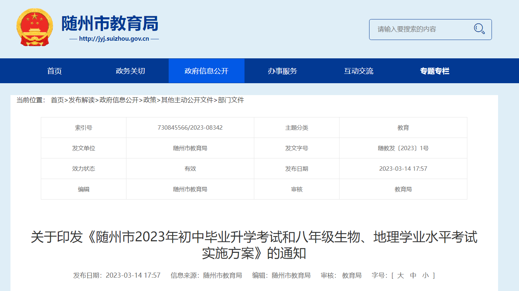Open 其他主动公开文件 breadcrumb link
This screenshot has height=291, width=519.
(x=187, y=100)
